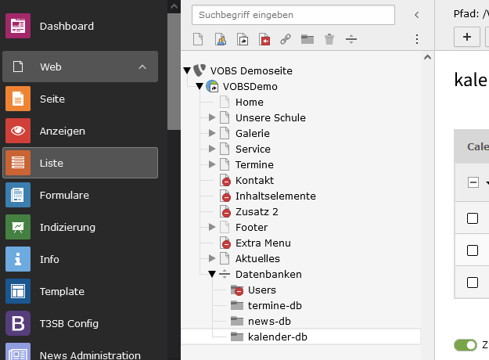The height and width of the screenshot is (360, 489).
Task: Click the folder icon in page tree toolbar
Action: click(x=307, y=39)
